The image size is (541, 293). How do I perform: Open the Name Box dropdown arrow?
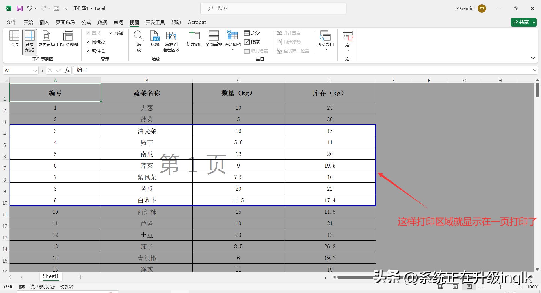[35, 71]
